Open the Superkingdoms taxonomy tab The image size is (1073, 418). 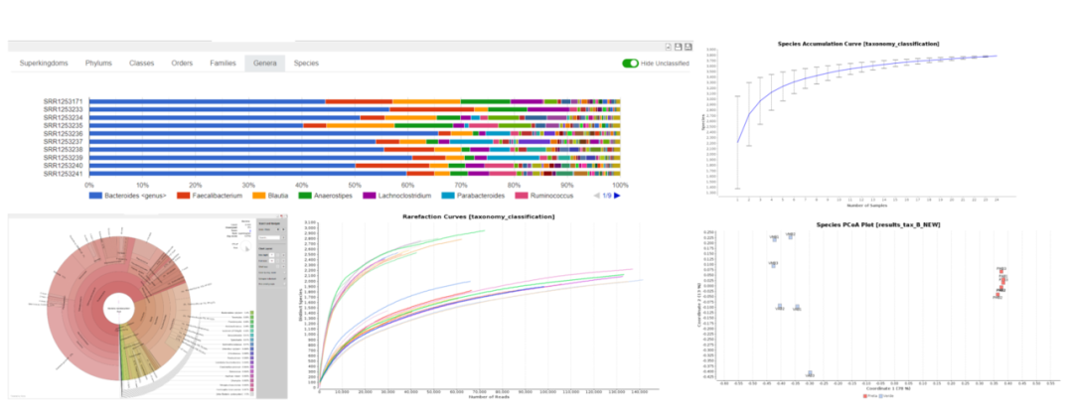44,63
